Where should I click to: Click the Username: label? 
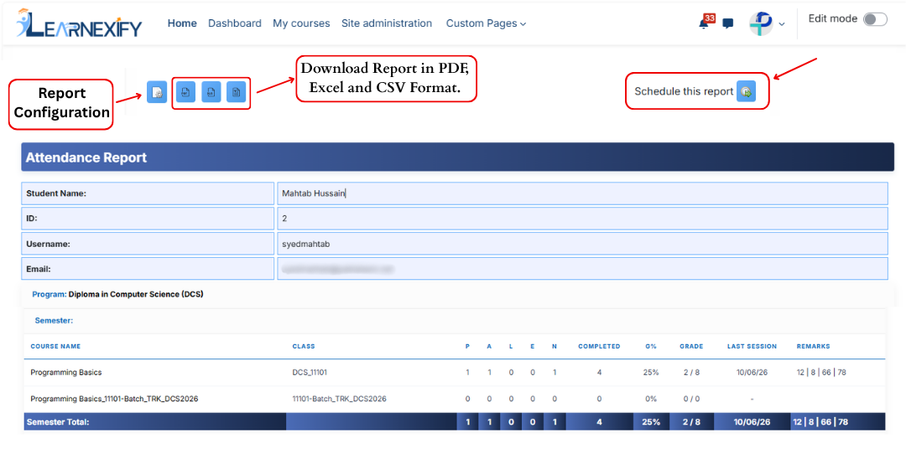[x=48, y=244]
